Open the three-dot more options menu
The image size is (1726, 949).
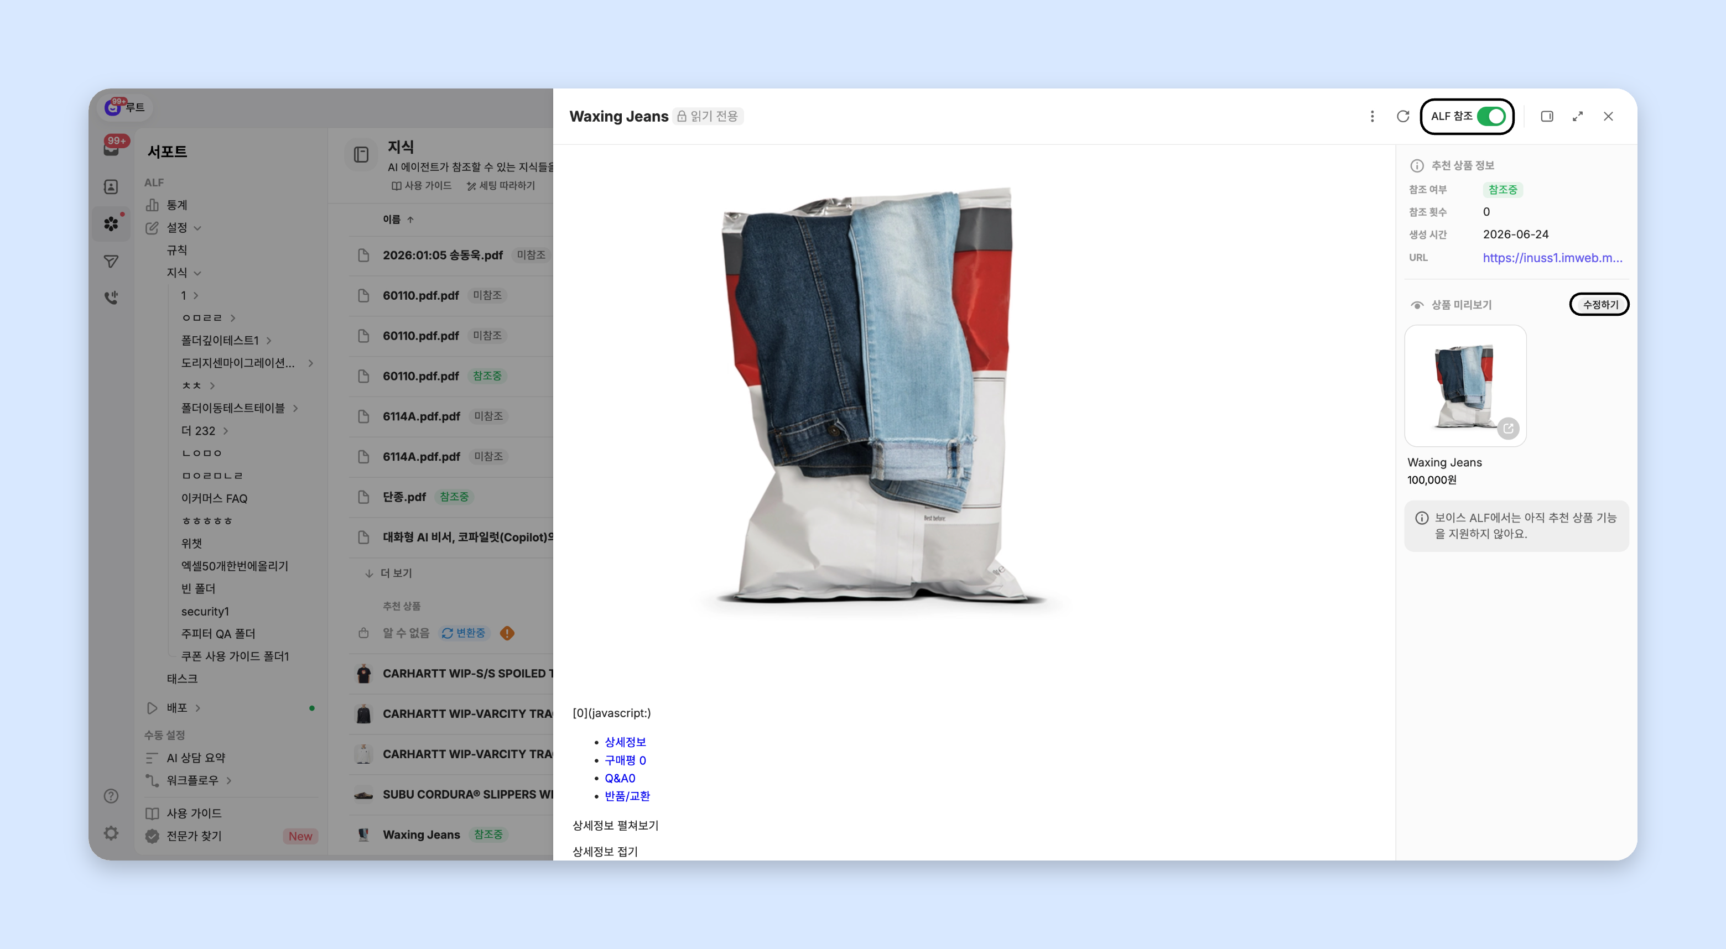pyautogui.click(x=1371, y=117)
